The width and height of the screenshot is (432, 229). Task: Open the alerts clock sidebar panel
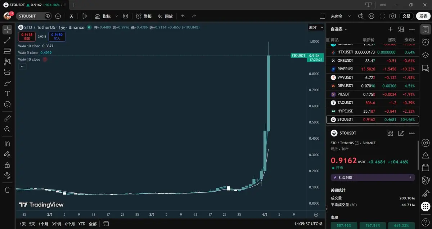pyautogui.click(x=426, y=42)
